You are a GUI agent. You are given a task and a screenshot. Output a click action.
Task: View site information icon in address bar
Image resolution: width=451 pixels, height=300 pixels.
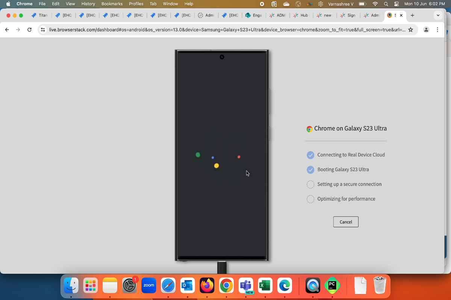(x=43, y=30)
